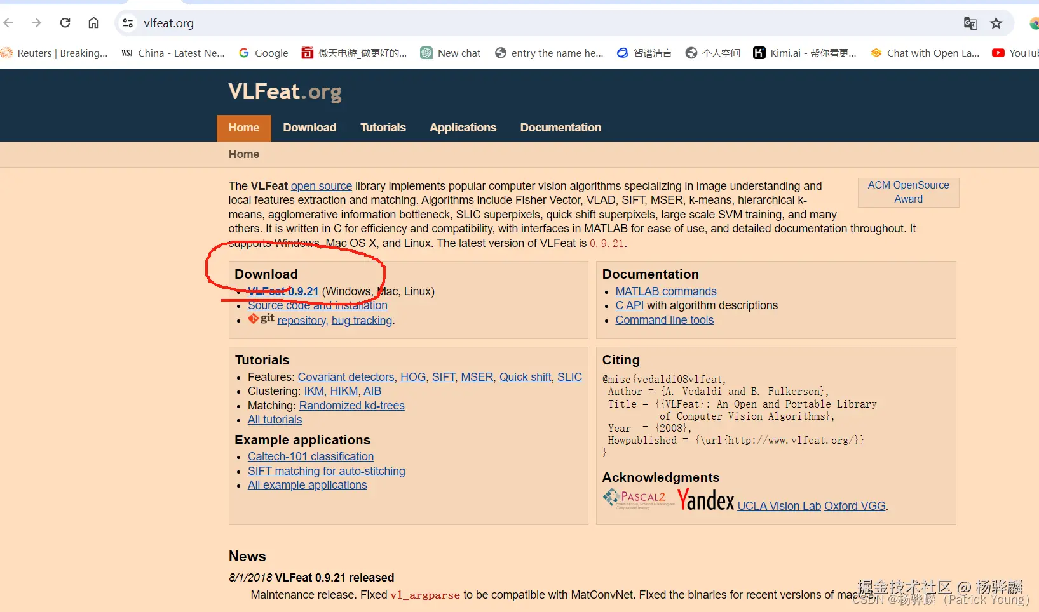Open the IKM clustering tutorial
1039x612 pixels.
tap(314, 391)
